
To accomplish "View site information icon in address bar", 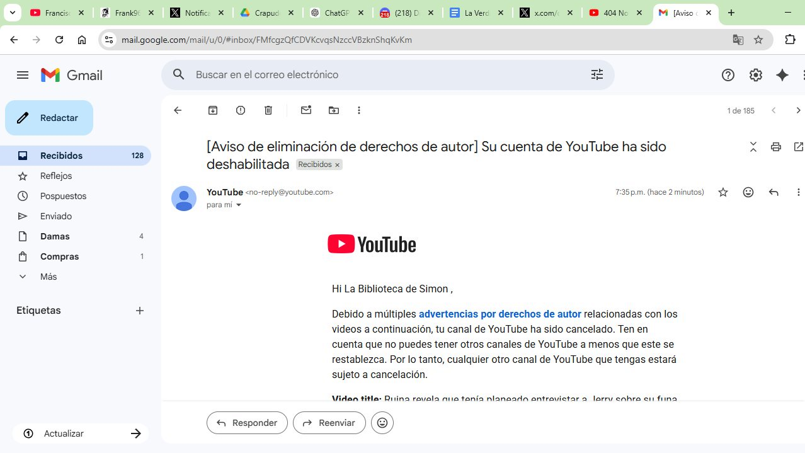I will (x=109, y=40).
